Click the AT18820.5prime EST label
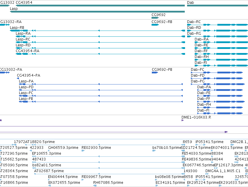 40,142
